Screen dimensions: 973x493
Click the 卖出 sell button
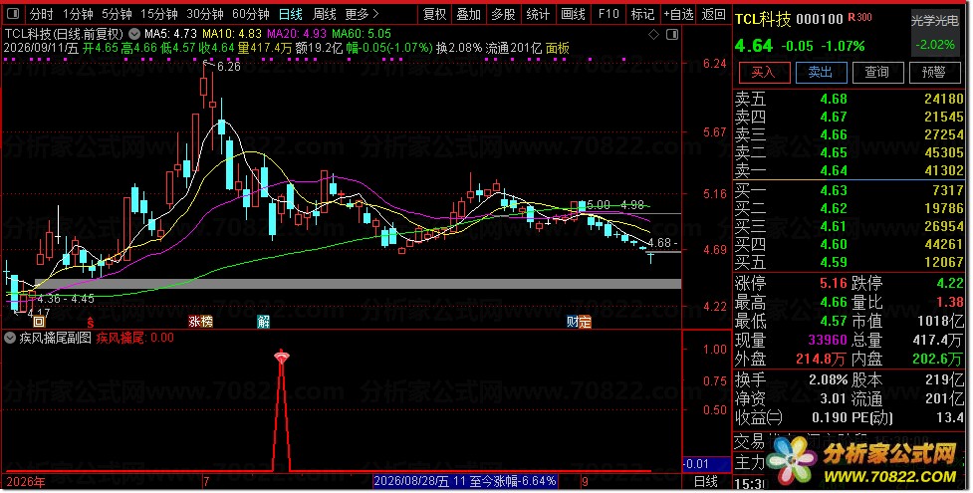coord(821,73)
